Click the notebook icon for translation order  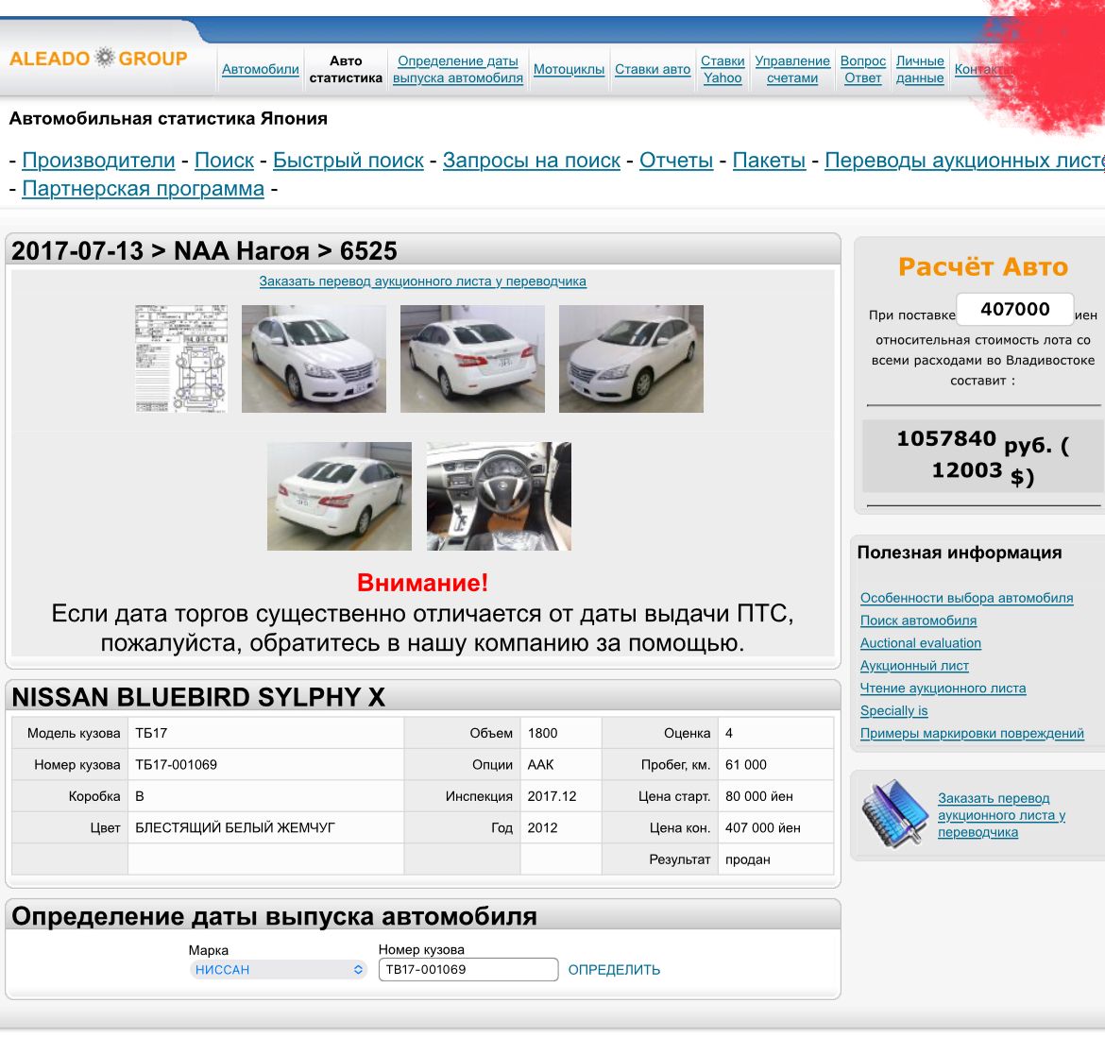[893, 812]
